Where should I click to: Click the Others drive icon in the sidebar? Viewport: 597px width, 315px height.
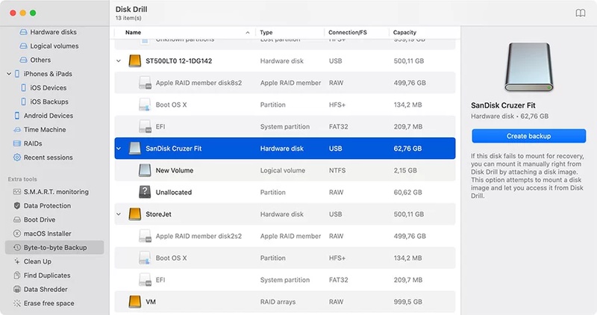coord(24,60)
